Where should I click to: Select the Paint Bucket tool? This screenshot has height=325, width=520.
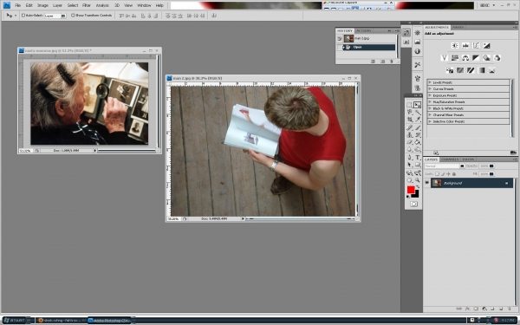pyautogui.click(x=418, y=142)
